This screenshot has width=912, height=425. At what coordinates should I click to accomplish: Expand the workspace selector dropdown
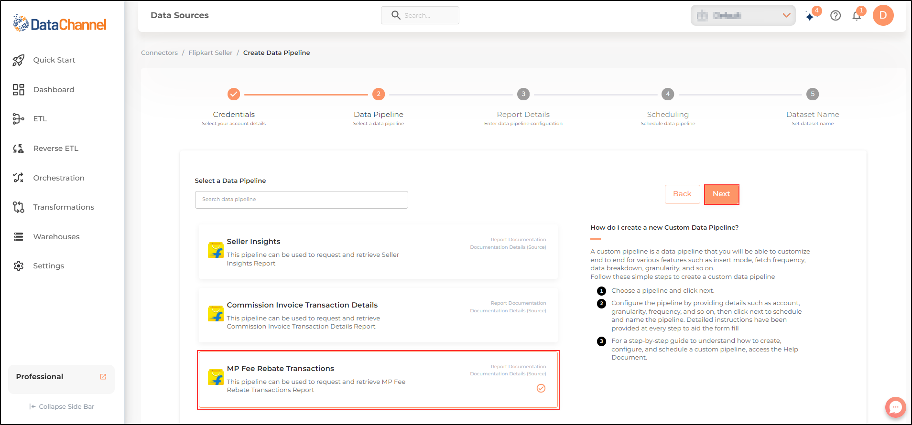tap(743, 15)
